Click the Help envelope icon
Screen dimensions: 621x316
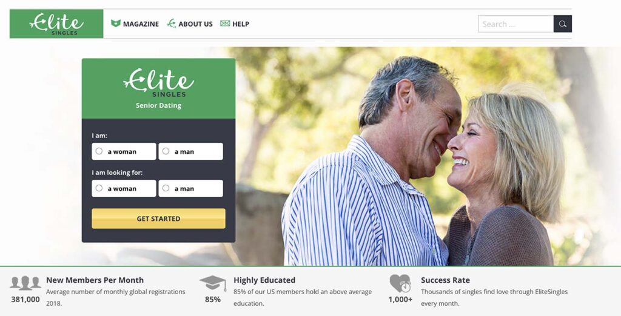click(225, 24)
